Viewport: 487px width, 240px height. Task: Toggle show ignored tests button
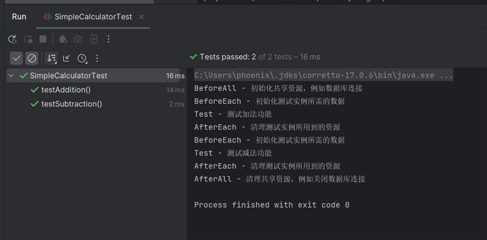[31, 58]
